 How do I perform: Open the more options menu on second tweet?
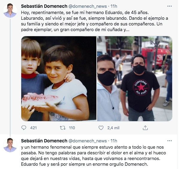click(169, 141)
